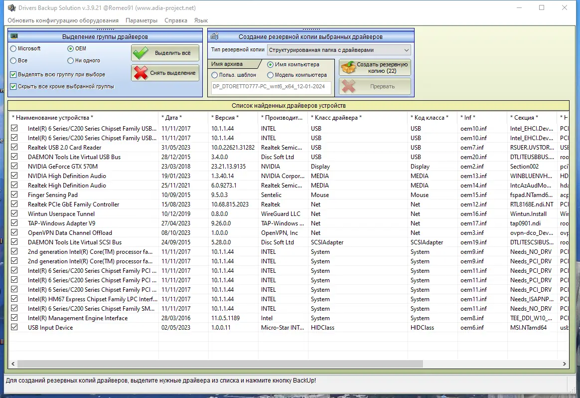Open the Язык menu

click(x=201, y=20)
